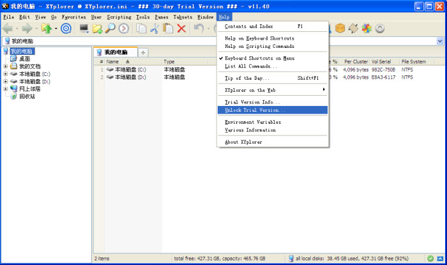The width and height of the screenshot is (447, 265).
Task: Click the new tab plus button
Action: (x=143, y=52)
